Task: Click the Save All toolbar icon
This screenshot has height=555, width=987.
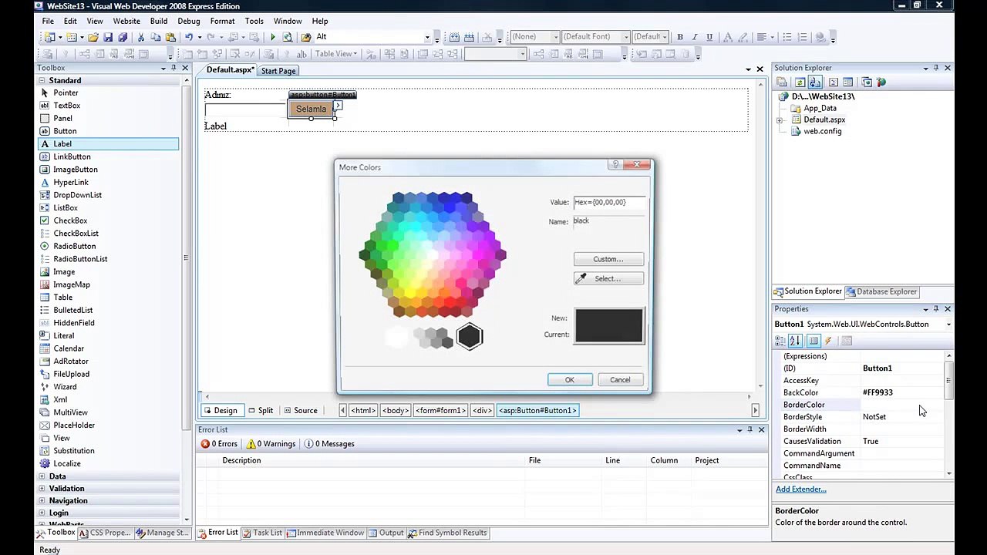Action: pos(122,37)
